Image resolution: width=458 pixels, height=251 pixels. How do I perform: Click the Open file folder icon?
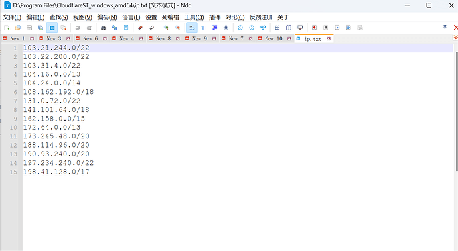tap(18, 28)
